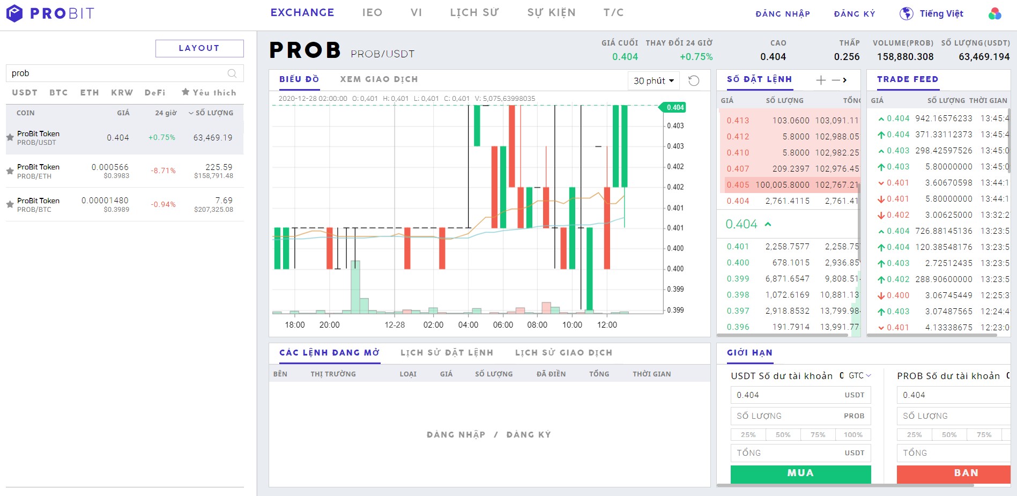Image resolution: width=1017 pixels, height=496 pixels.
Task: Click sell SỐ LƯỢNG quantity field
Action: (953, 416)
